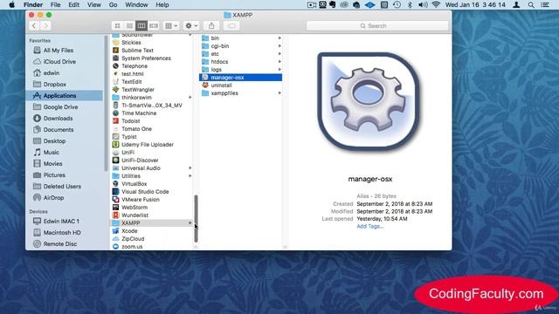
Task: Expand the bin folder arrow
Action: (x=279, y=38)
